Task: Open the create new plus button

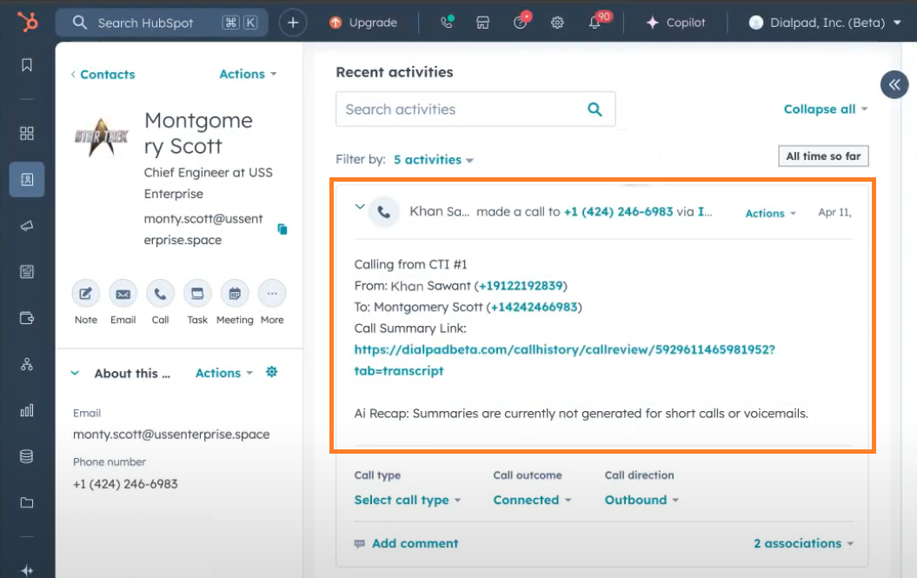Action: pos(293,23)
